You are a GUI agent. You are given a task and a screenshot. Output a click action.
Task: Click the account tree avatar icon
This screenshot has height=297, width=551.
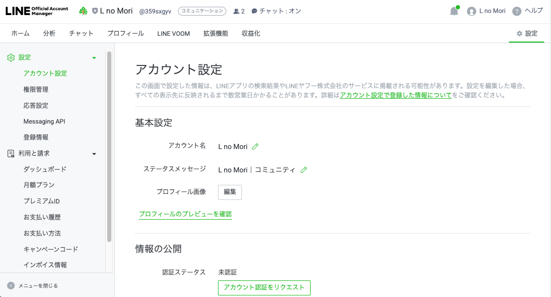(x=83, y=11)
